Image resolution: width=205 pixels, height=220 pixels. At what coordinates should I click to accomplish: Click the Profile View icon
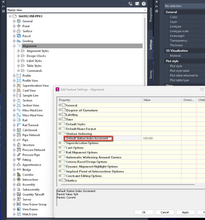[19, 80]
